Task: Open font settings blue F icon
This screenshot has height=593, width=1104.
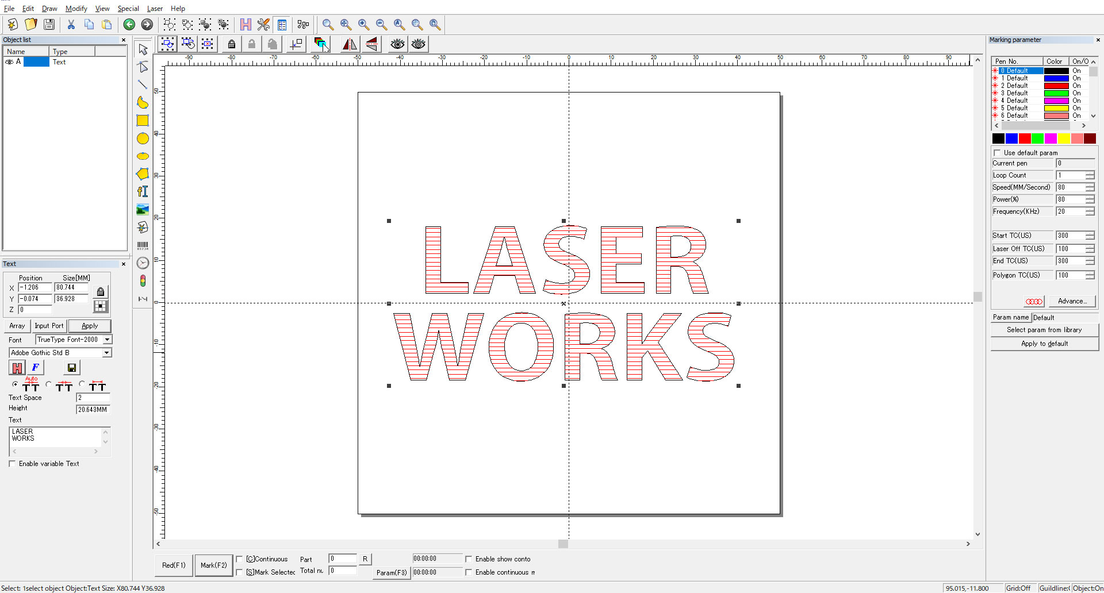Action: 35,368
